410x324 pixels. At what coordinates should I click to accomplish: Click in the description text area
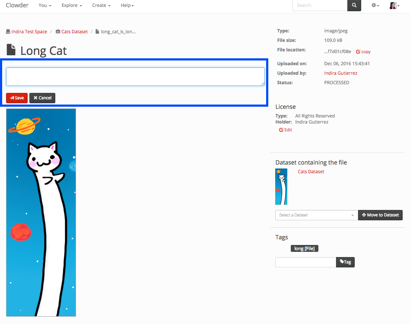point(135,76)
